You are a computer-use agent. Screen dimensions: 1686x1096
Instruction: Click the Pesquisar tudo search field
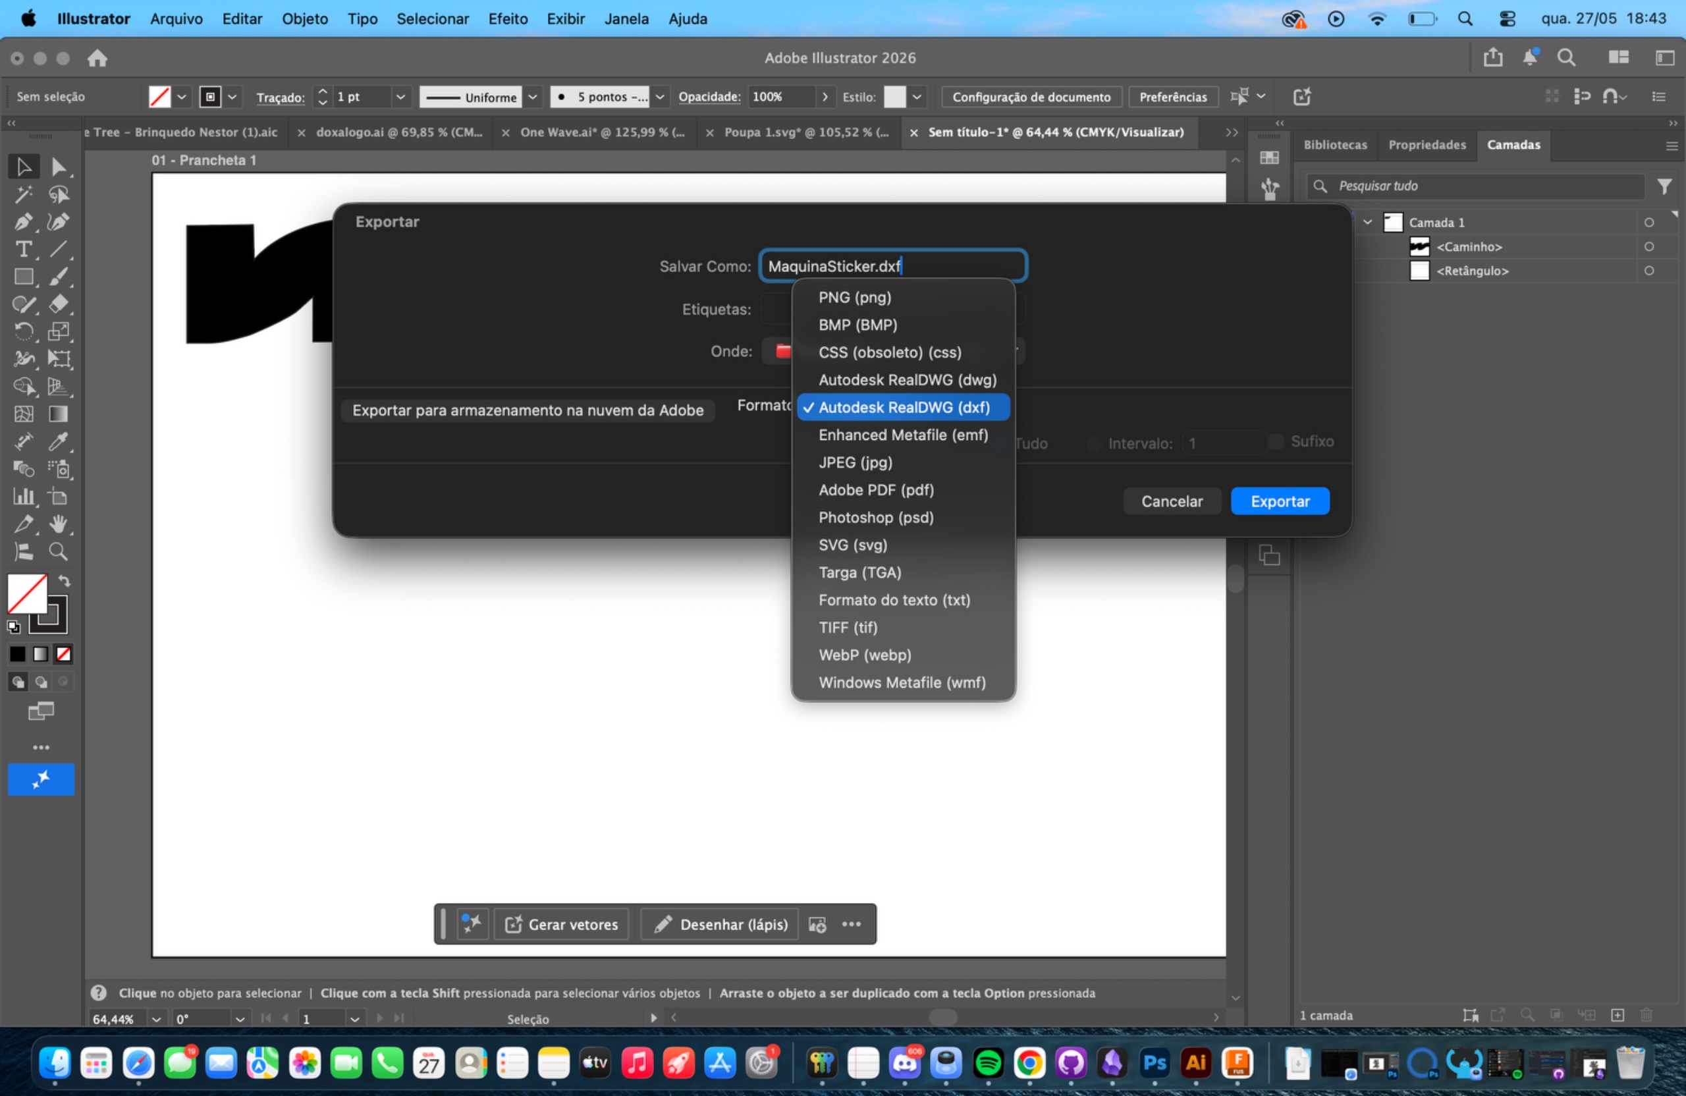click(1475, 186)
